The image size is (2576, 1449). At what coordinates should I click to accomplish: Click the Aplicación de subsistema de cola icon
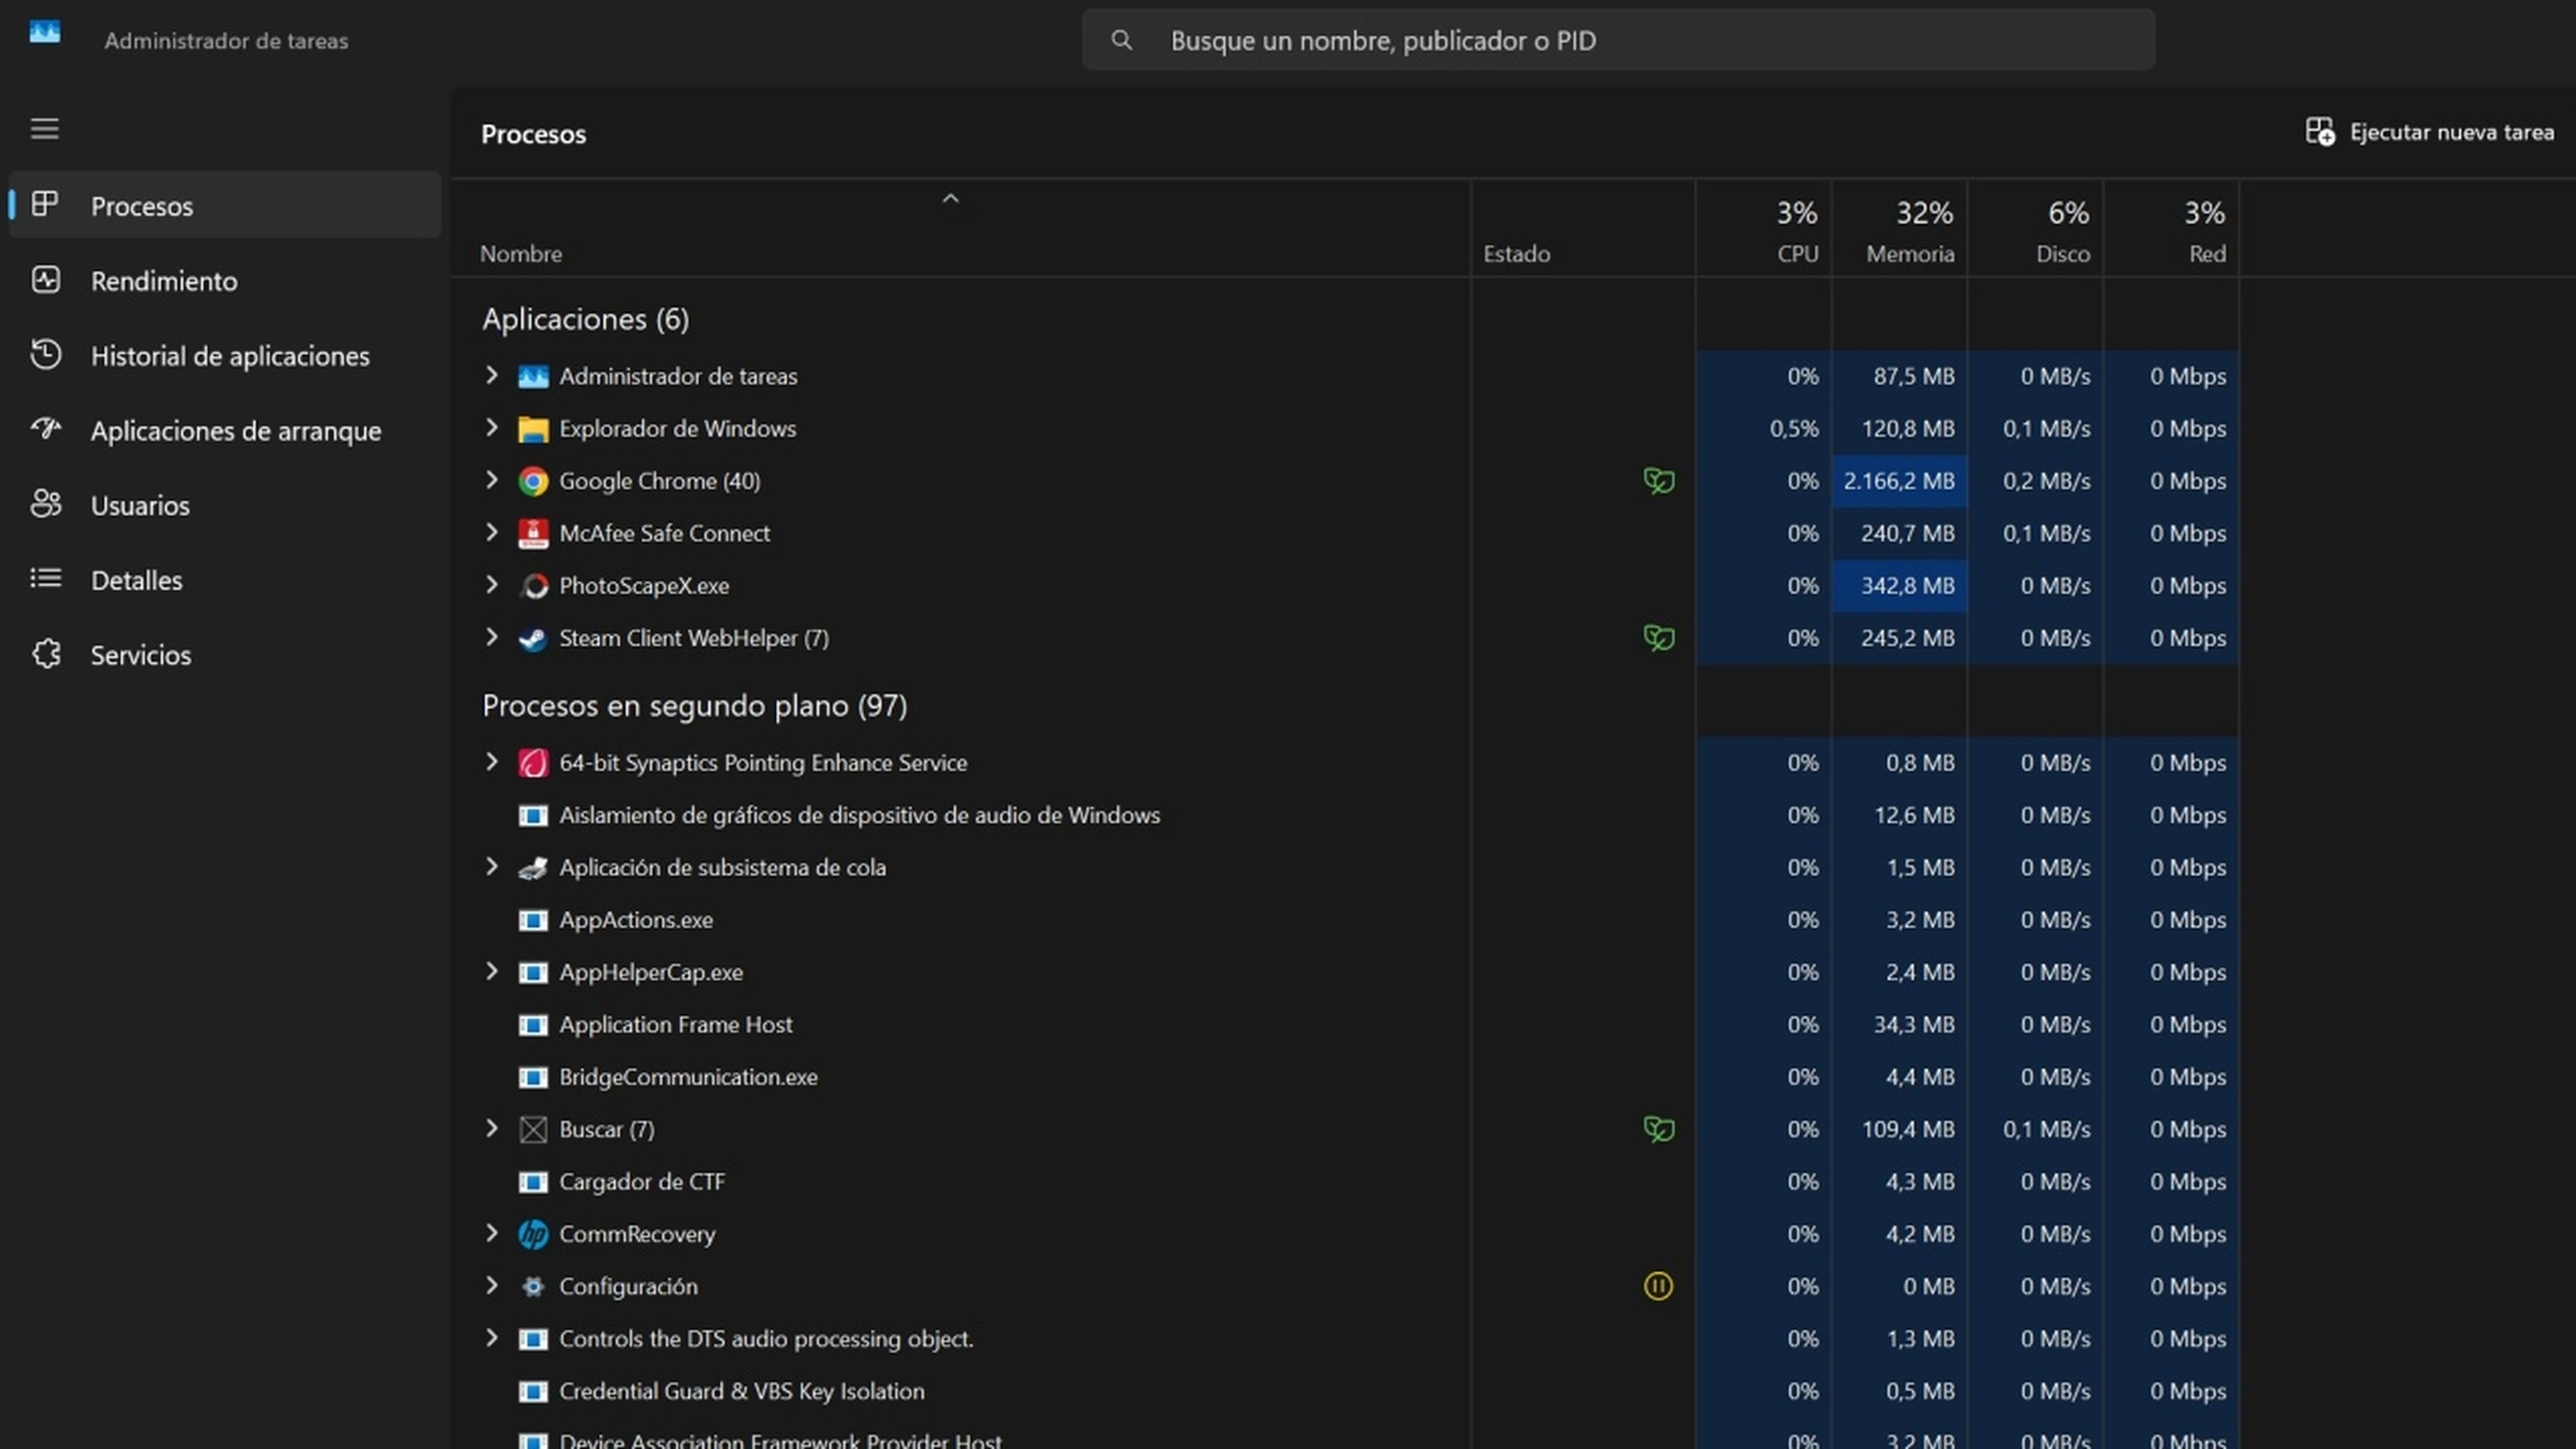[x=533, y=868]
